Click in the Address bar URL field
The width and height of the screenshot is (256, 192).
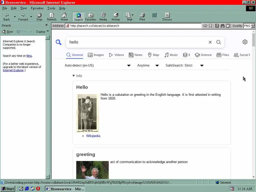pyautogui.click(x=133, y=26)
